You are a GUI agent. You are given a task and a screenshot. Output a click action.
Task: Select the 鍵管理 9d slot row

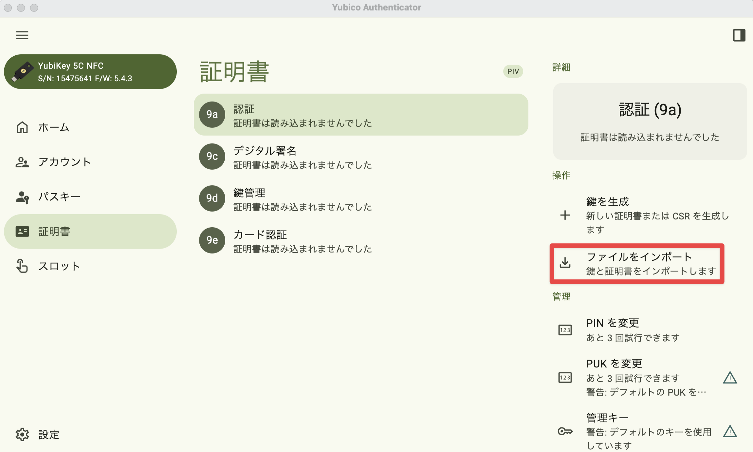[361, 198]
